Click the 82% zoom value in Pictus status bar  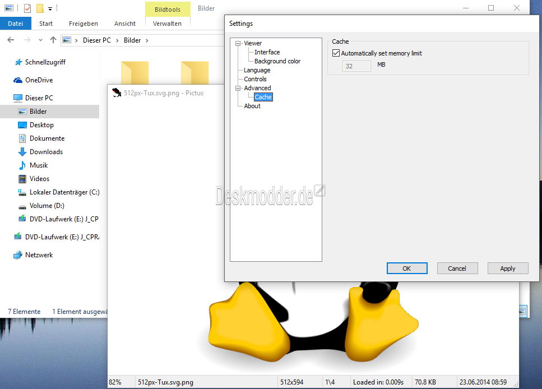coord(115,382)
